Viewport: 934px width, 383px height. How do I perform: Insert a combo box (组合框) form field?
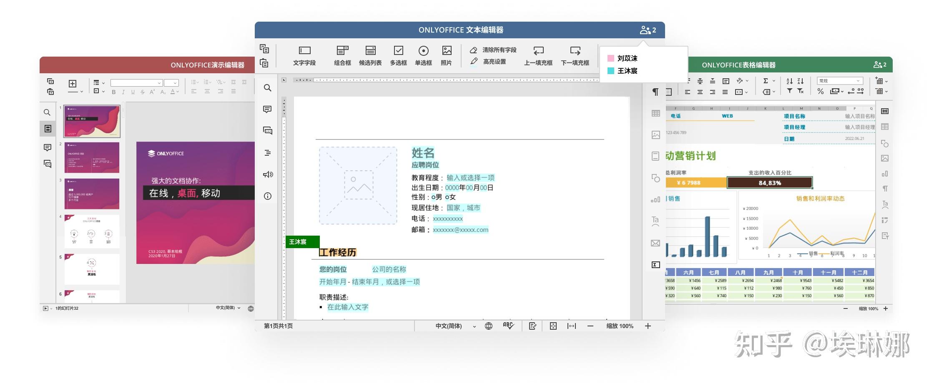click(342, 56)
